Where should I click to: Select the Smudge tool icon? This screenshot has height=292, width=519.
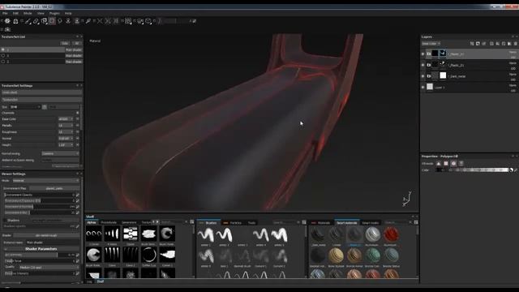(60, 21)
